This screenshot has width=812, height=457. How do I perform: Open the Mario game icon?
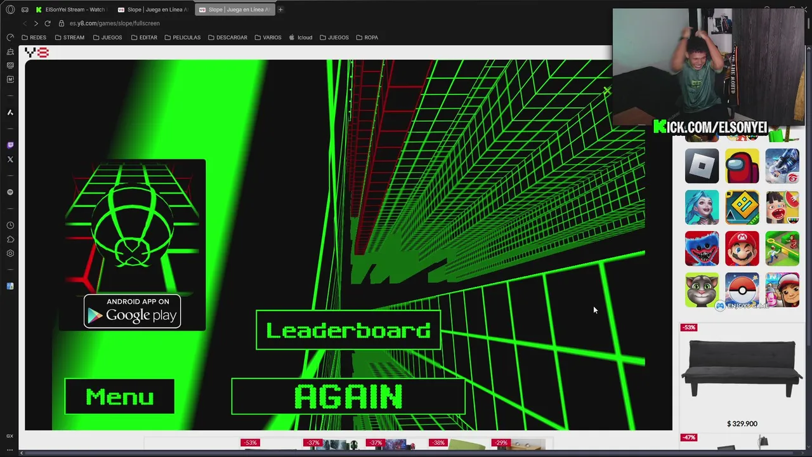tap(742, 249)
